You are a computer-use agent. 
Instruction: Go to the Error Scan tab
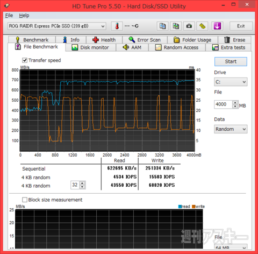click(145, 40)
